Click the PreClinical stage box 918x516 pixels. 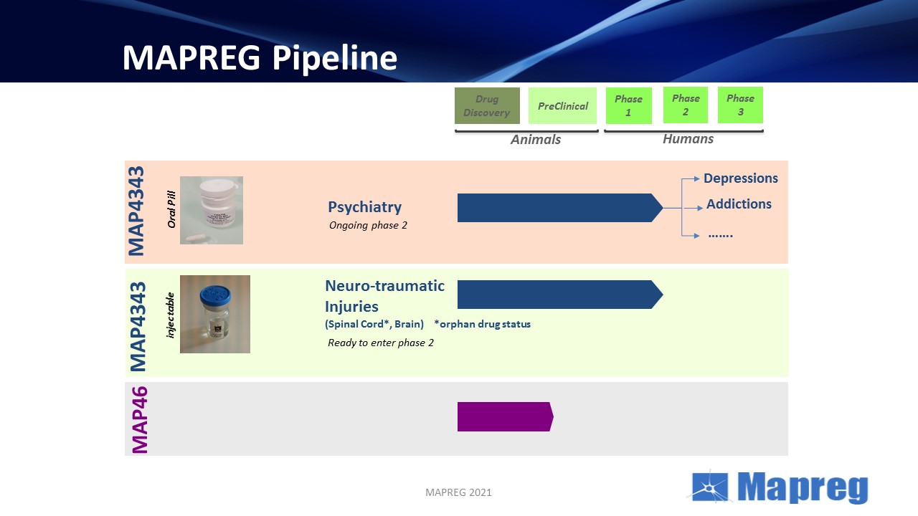563,106
